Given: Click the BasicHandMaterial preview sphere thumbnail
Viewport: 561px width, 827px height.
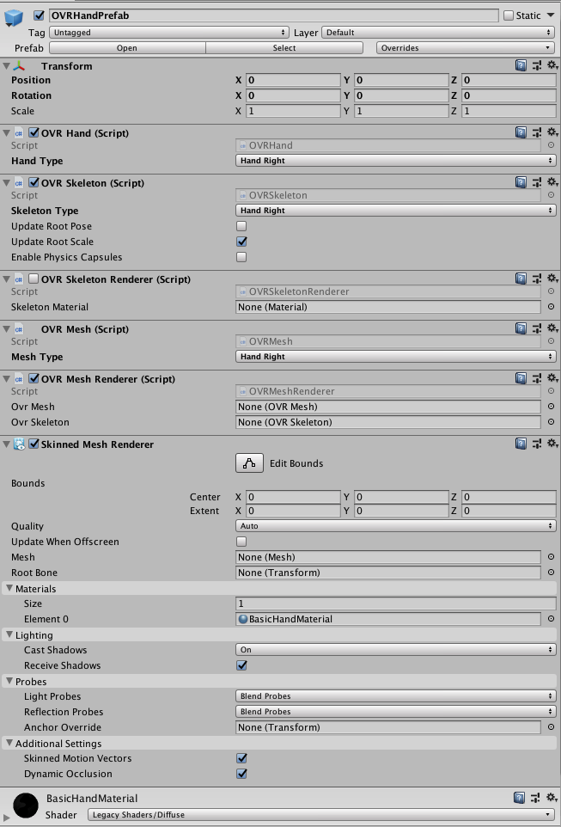Looking at the screenshot, I should coord(25,806).
